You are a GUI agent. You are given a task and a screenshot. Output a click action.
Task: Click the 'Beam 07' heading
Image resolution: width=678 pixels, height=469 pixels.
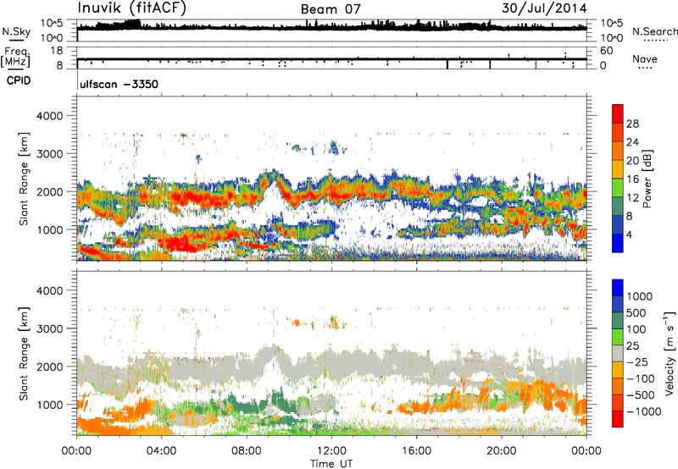click(x=331, y=9)
